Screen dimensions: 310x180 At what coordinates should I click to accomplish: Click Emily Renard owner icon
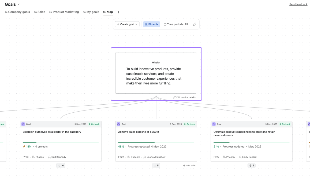click(240, 157)
